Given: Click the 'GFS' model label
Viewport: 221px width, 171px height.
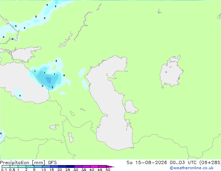Looking at the screenshot, I should click(52, 163).
